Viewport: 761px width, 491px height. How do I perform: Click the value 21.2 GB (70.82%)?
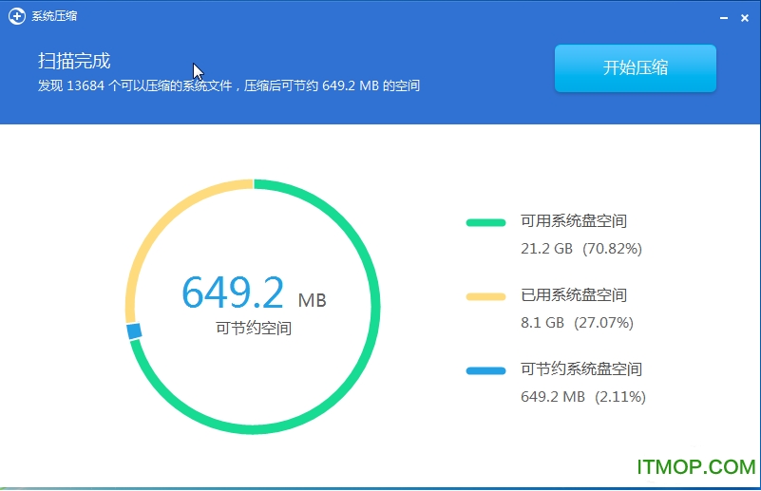[x=580, y=249]
